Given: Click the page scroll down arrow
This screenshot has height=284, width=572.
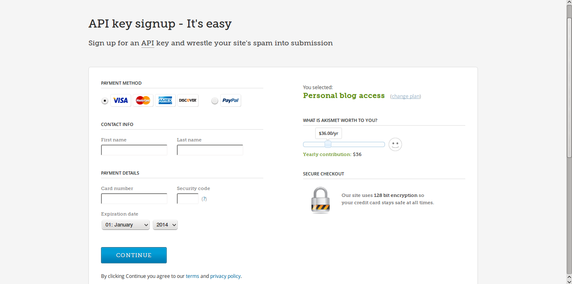Looking at the screenshot, I should point(569,280).
